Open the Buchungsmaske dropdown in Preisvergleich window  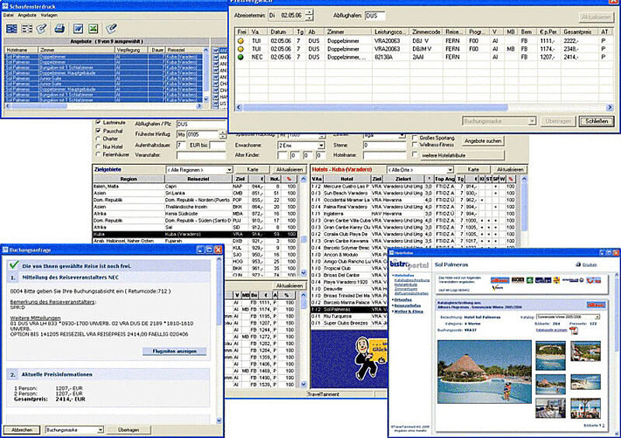tap(499, 121)
